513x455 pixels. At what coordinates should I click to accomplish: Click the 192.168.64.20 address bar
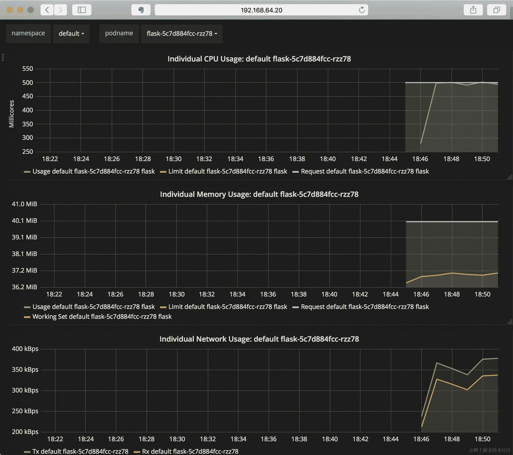click(261, 10)
